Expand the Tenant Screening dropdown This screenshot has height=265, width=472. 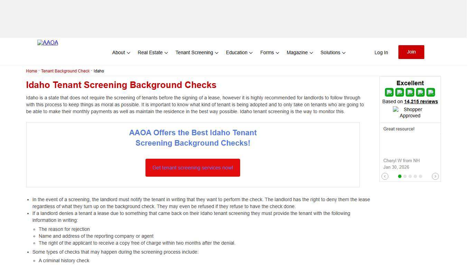[x=195, y=52]
